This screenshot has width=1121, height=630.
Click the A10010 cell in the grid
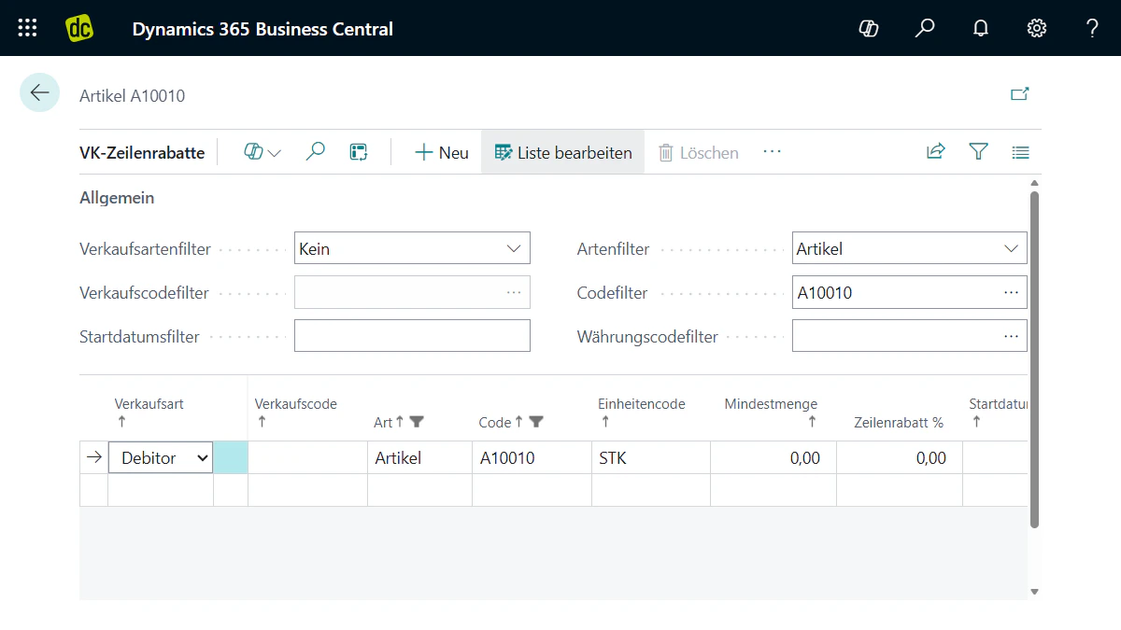[x=532, y=457]
